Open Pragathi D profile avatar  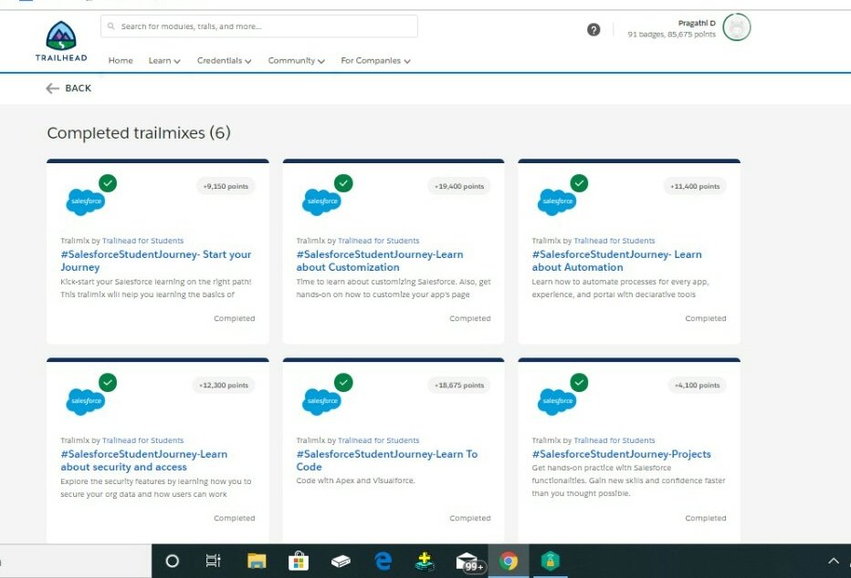pos(737,27)
